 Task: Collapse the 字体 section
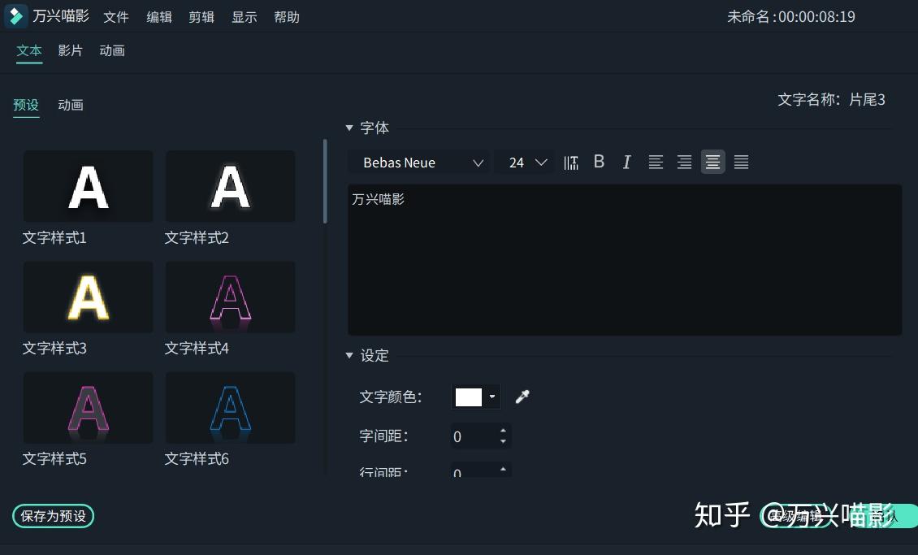tap(349, 128)
